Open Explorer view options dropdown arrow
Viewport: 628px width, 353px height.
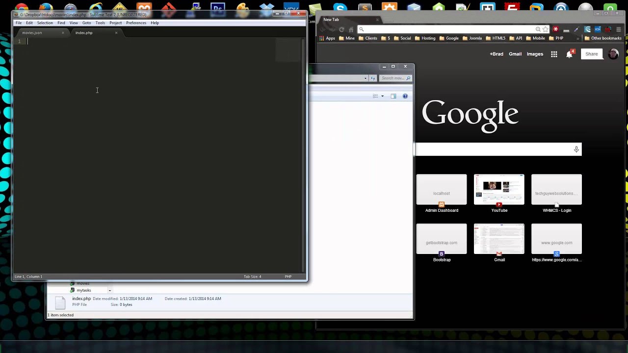[x=382, y=96]
